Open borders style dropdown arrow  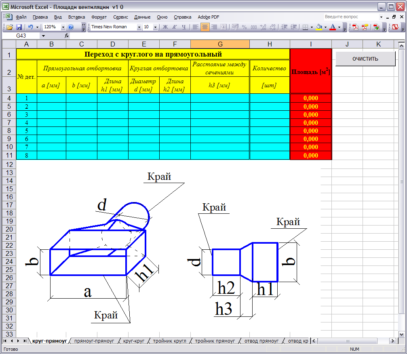tap(312, 27)
